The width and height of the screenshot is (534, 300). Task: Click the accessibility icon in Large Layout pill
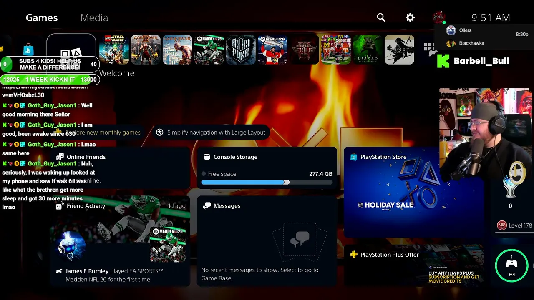159,132
